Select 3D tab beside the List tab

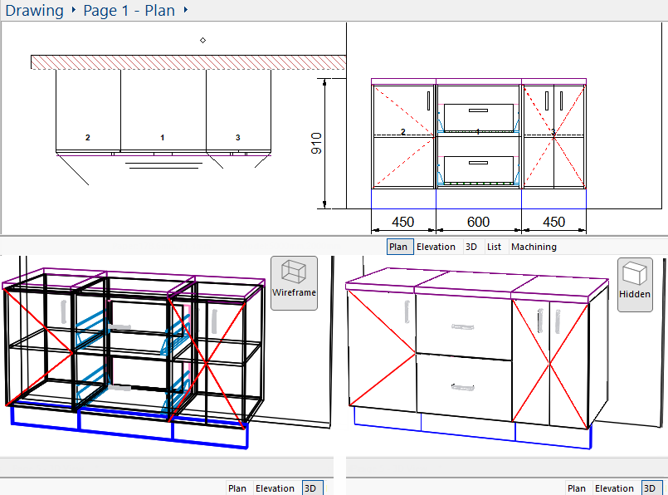click(471, 247)
